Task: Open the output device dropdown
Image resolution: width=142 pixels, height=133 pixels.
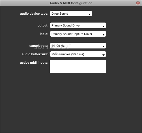Action: (x=78, y=25)
